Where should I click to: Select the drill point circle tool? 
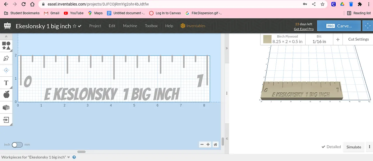[6, 70]
